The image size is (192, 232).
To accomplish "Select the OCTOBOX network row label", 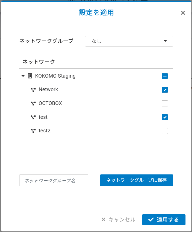I will pyautogui.click(x=50, y=103).
